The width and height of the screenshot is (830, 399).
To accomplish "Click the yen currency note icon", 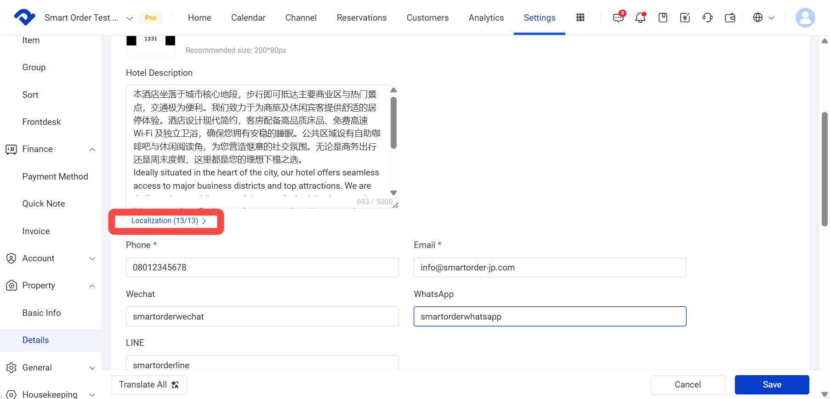I will click(x=685, y=17).
